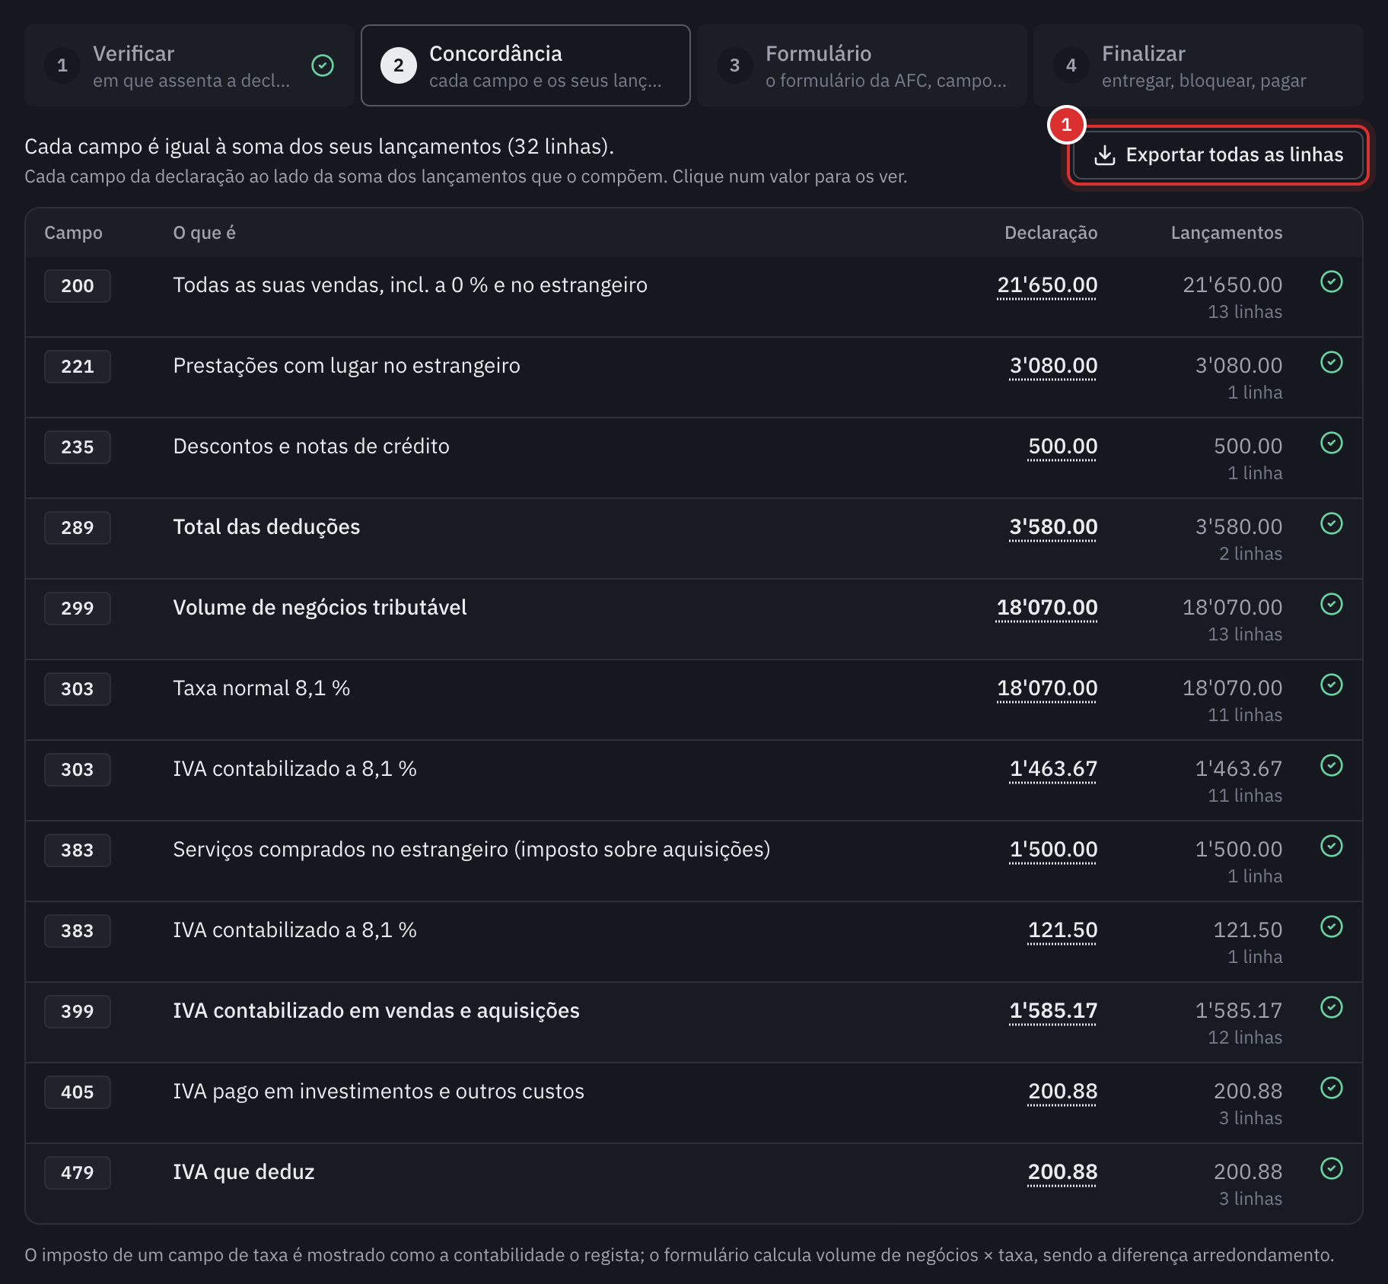Open declaration value 3'080.00 entries
Image resolution: width=1388 pixels, height=1284 pixels.
1053,366
